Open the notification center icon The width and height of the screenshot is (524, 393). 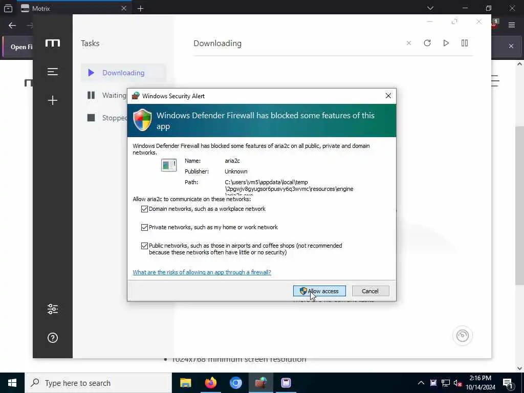pyautogui.click(x=508, y=383)
